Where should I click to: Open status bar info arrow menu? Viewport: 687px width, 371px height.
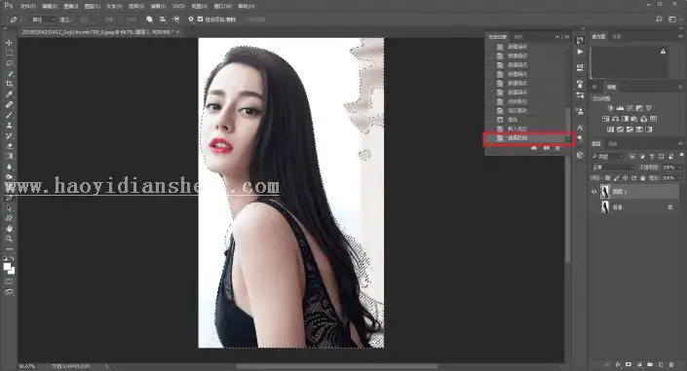[107, 366]
